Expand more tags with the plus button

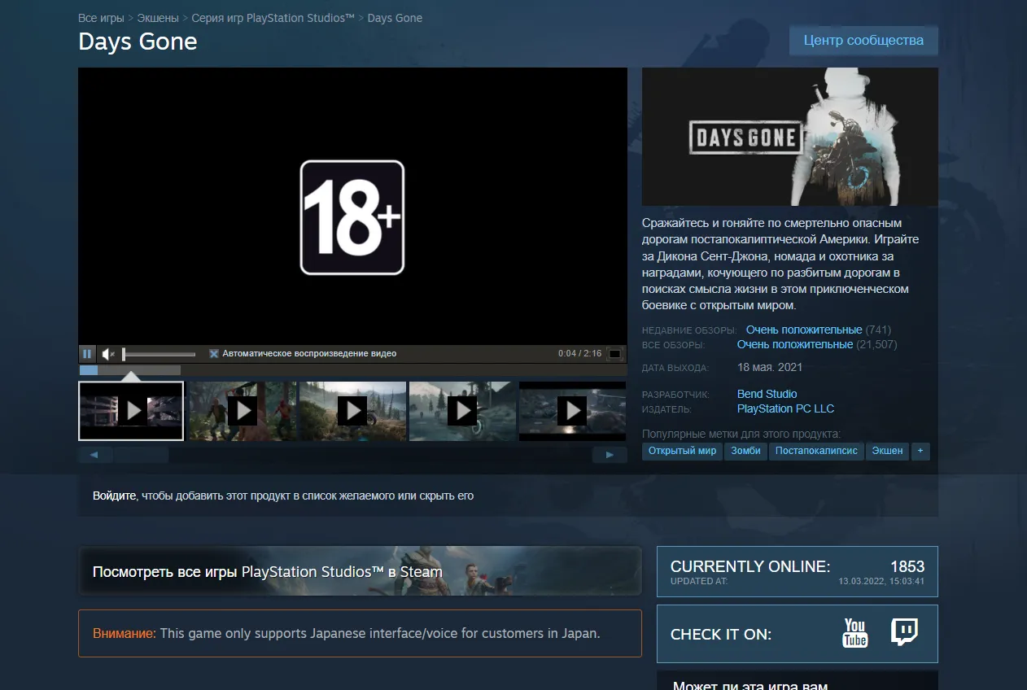coord(920,451)
